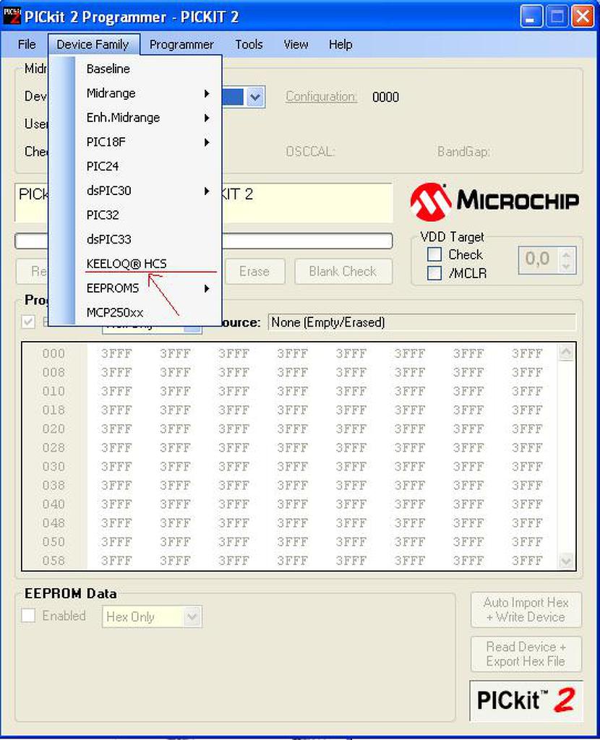Open the View menu
Screen dimensions: 600x740
pos(296,44)
